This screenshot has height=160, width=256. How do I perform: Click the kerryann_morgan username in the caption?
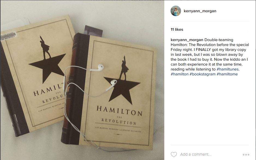(187, 40)
